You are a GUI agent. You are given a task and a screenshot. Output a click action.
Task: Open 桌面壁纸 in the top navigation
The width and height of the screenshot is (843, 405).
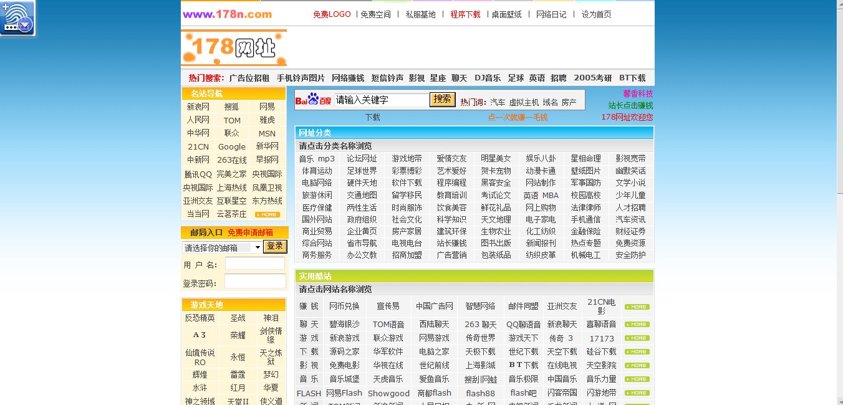click(506, 14)
